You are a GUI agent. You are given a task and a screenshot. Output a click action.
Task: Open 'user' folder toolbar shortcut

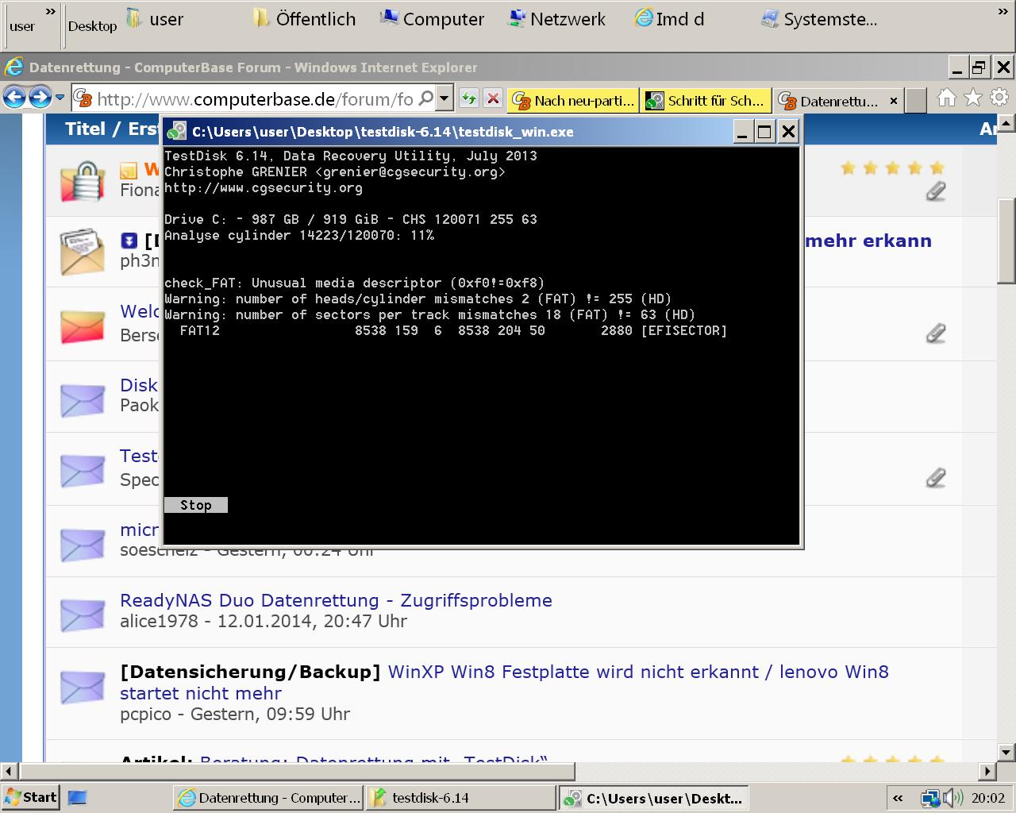coord(155,19)
